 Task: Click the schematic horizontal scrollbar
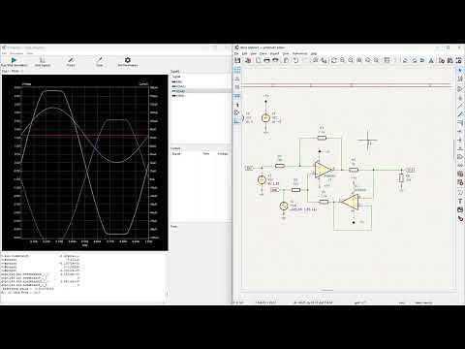[x=327, y=291]
